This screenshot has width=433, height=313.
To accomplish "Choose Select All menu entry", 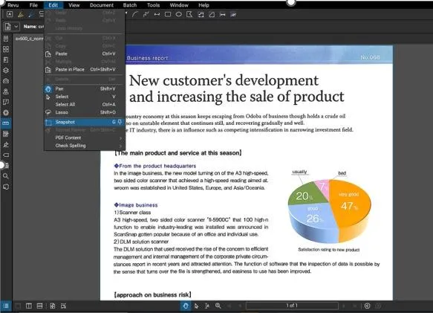I will [85, 104].
